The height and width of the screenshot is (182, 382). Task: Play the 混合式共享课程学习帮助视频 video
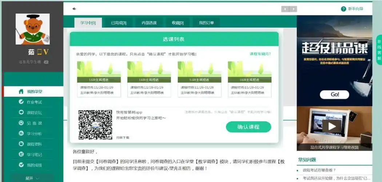coord(332,126)
